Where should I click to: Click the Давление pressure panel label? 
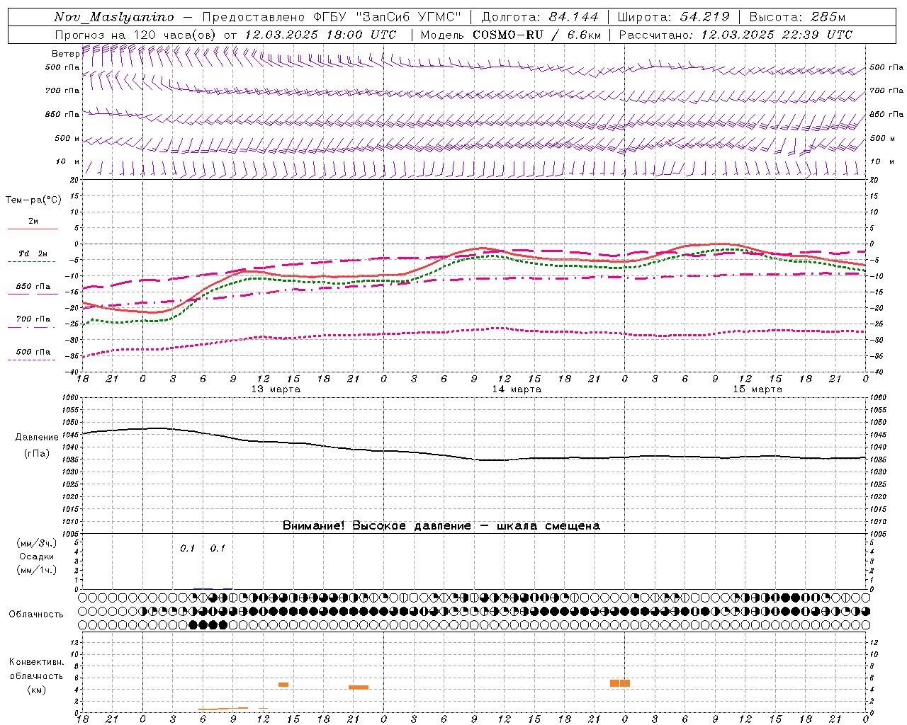point(37,438)
